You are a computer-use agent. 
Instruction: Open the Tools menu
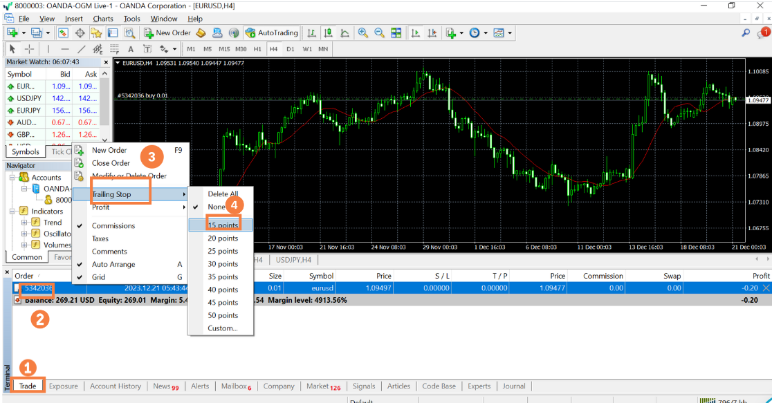click(x=131, y=19)
